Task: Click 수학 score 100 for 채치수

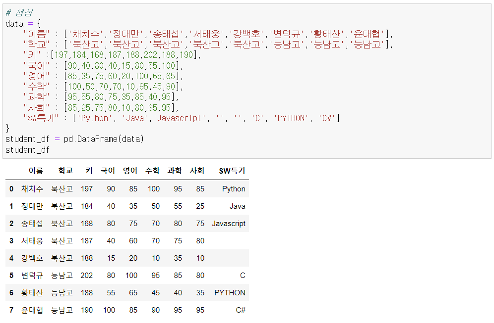Action: 154,189
